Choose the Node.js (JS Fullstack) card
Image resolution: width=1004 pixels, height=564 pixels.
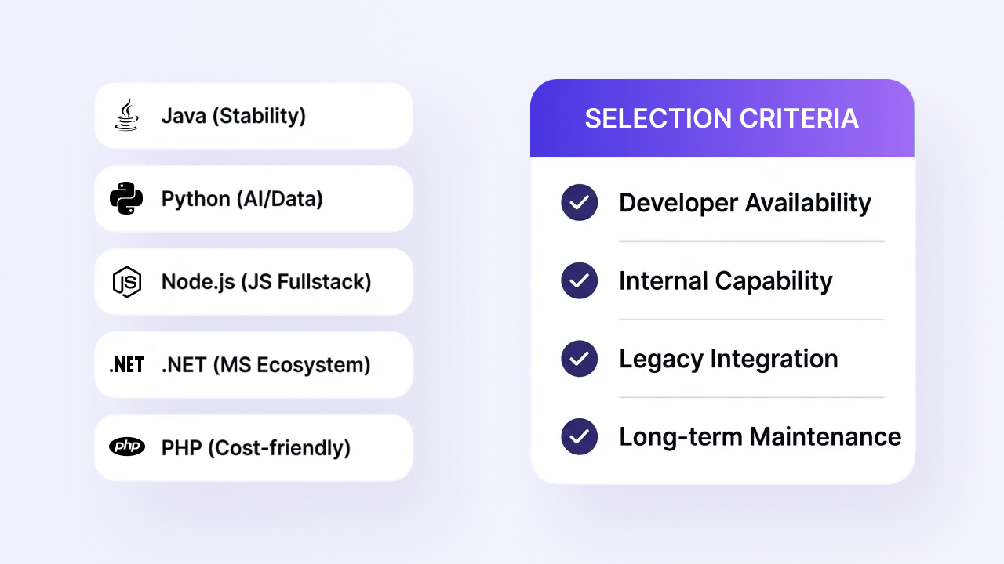click(x=253, y=282)
